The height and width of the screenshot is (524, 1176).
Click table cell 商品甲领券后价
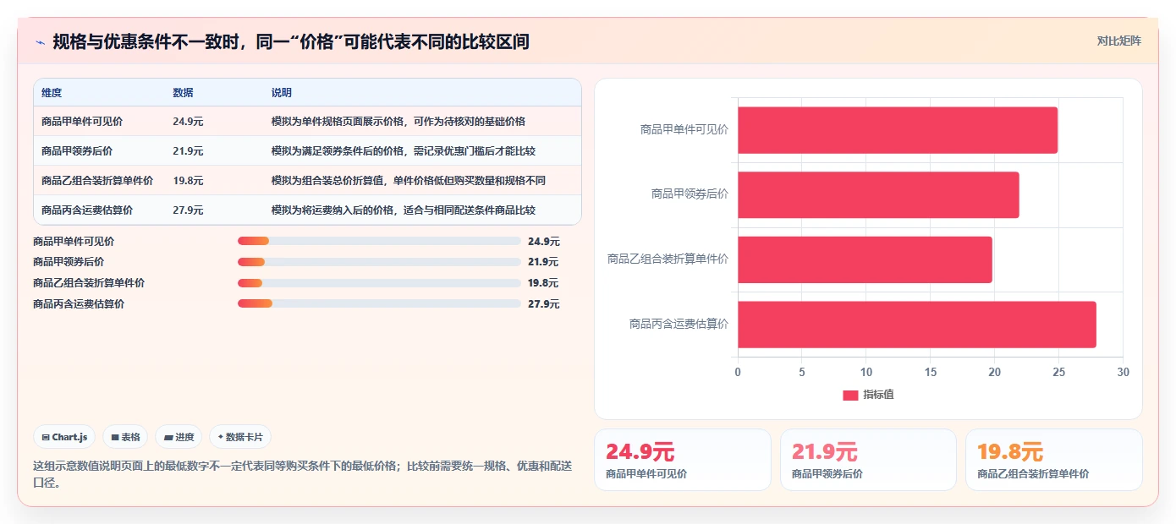coord(77,151)
